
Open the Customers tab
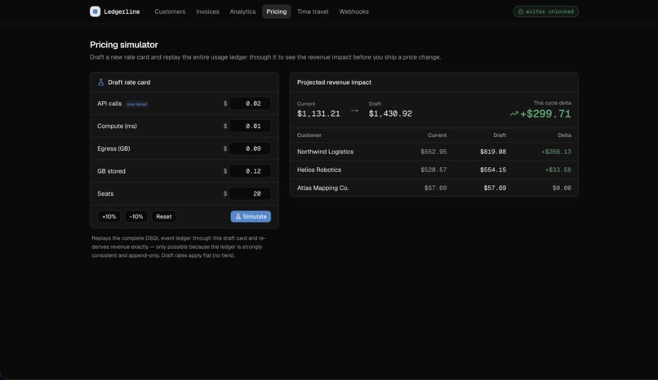coord(170,11)
